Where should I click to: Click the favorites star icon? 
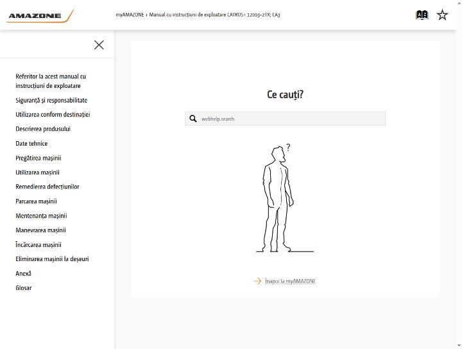[442, 15]
